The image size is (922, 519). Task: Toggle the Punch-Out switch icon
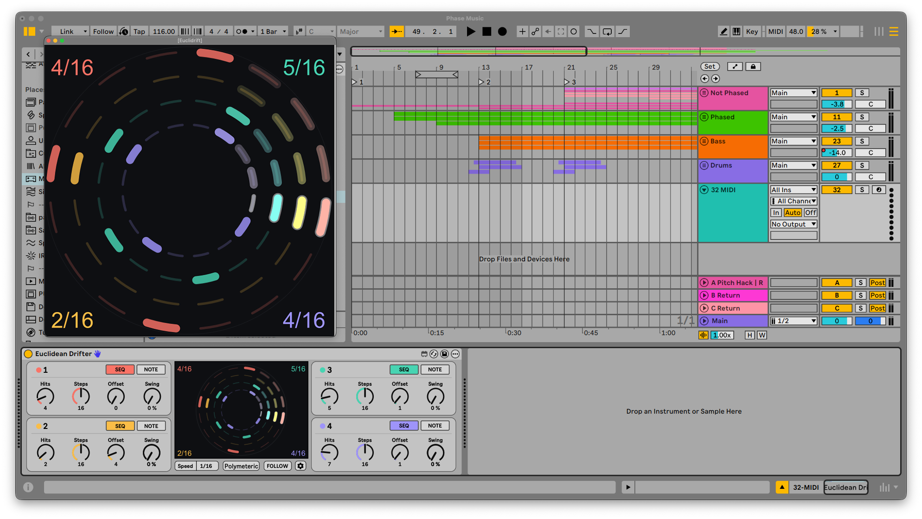(623, 32)
